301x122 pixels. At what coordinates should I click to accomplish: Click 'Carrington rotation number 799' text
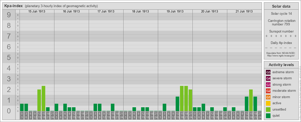coord(281,22)
